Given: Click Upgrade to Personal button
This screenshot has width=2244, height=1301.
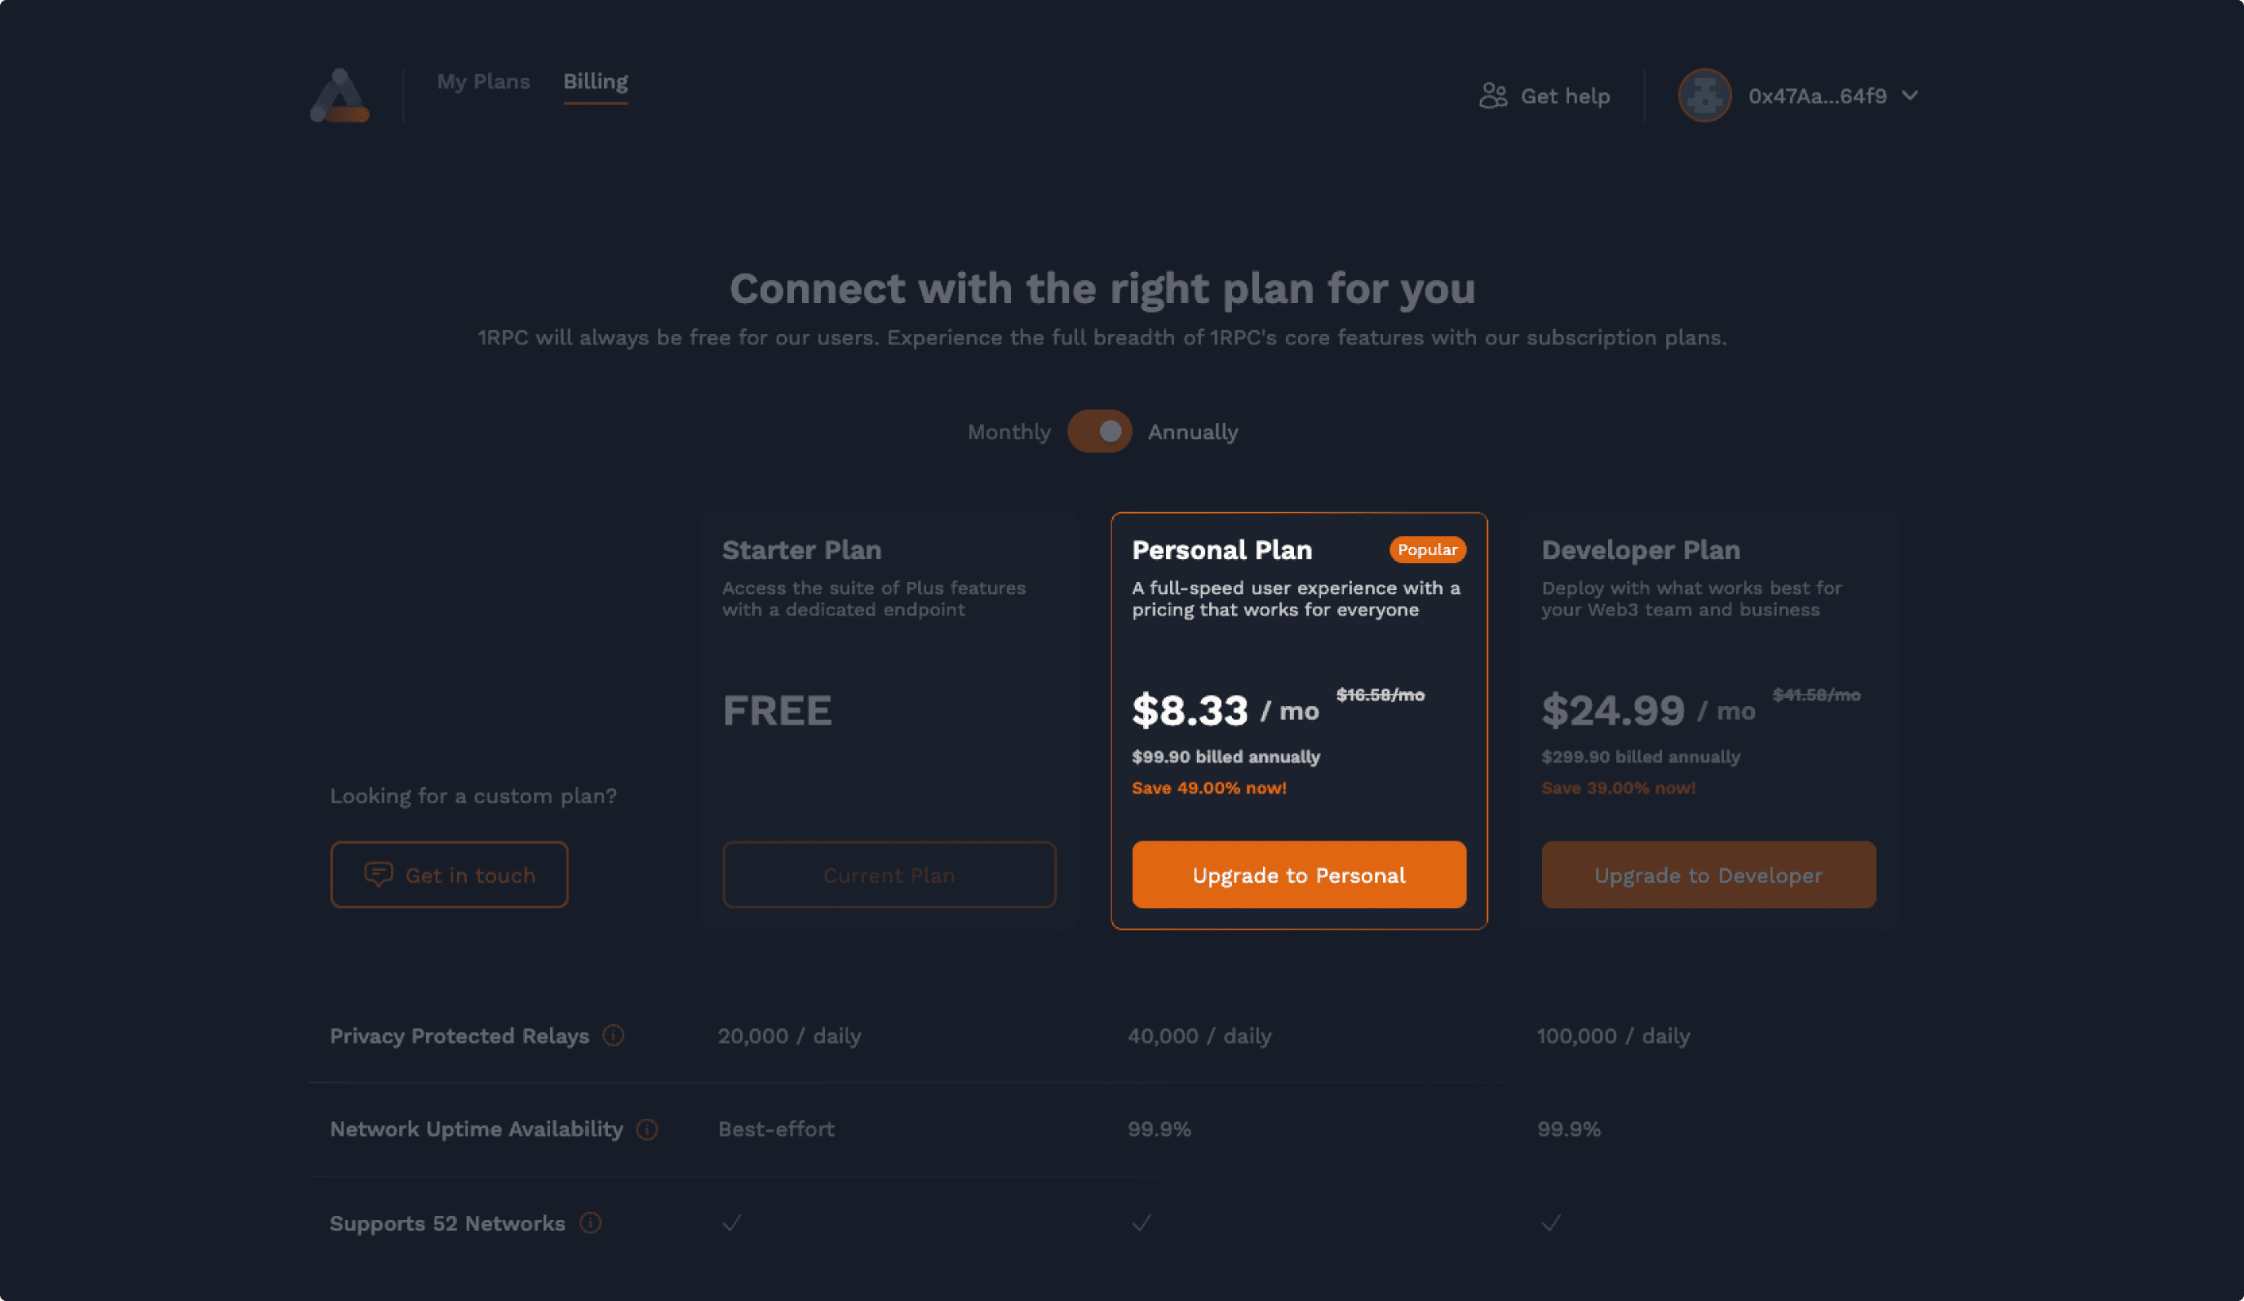Looking at the screenshot, I should (x=1298, y=875).
